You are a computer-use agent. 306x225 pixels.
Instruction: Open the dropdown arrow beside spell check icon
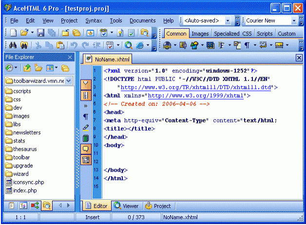[118, 45]
